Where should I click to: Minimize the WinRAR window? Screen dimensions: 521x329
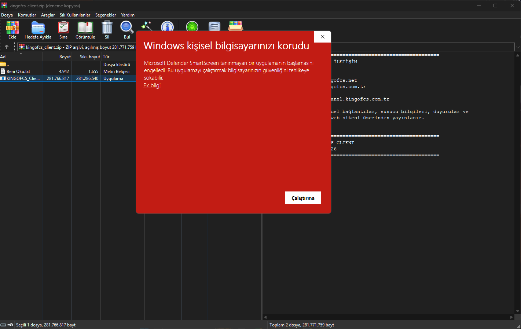[479, 6]
